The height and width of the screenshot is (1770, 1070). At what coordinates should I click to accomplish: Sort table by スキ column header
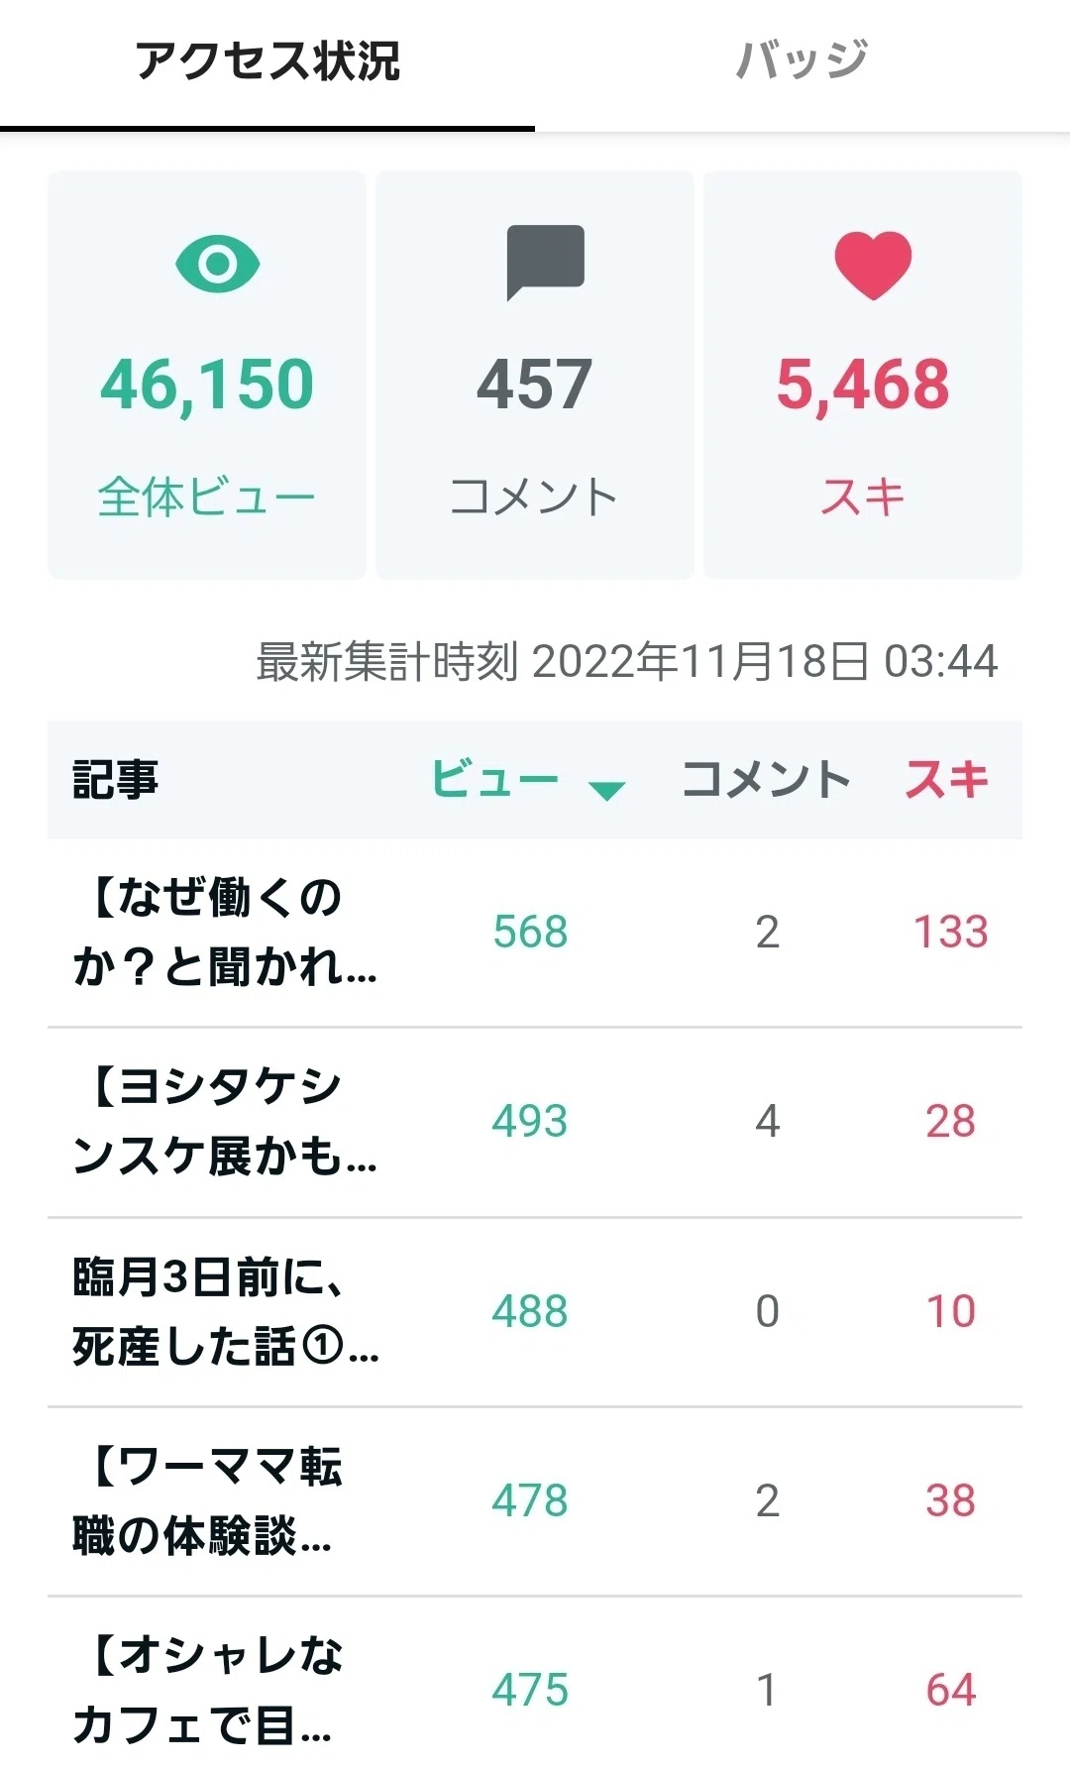tap(946, 779)
